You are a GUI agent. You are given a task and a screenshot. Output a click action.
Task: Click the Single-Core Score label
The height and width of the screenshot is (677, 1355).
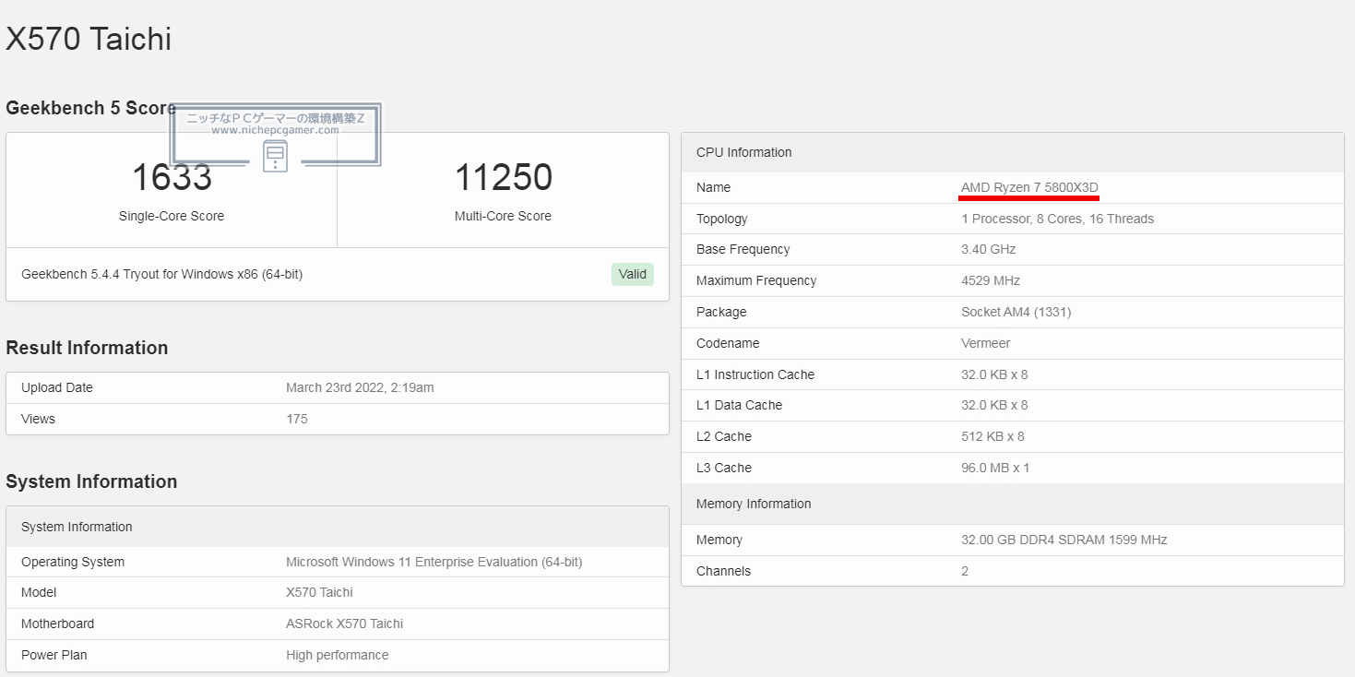point(172,216)
